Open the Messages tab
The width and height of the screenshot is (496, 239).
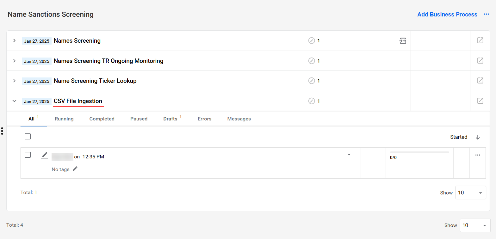click(x=239, y=119)
